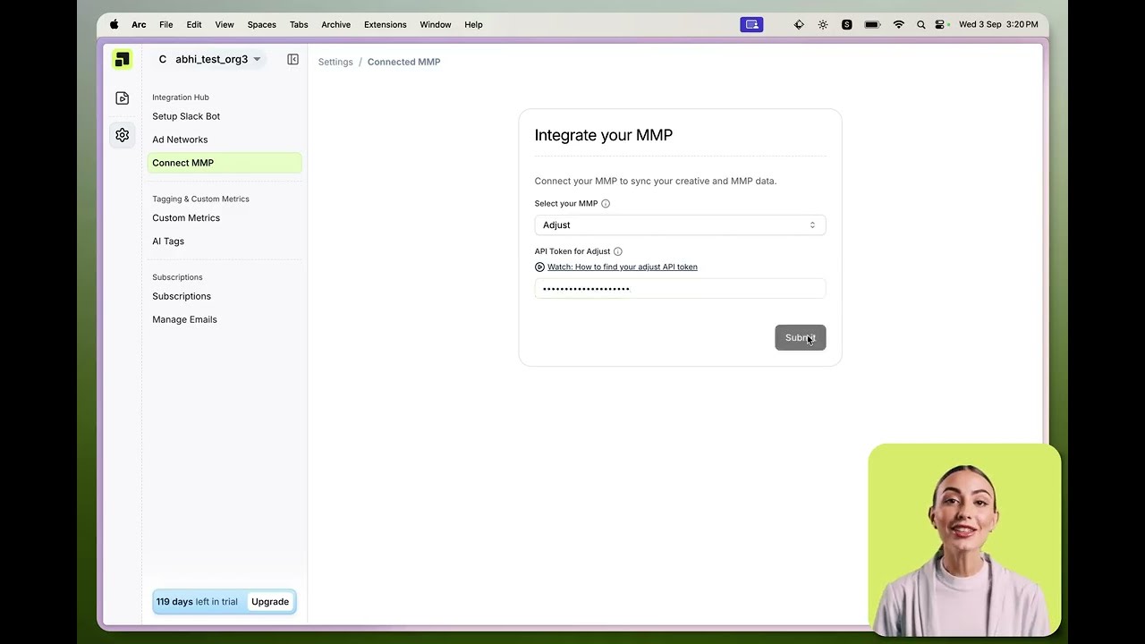Image resolution: width=1145 pixels, height=644 pixels.
Task: Open Spotlight search icon
Action: [921, 25]
